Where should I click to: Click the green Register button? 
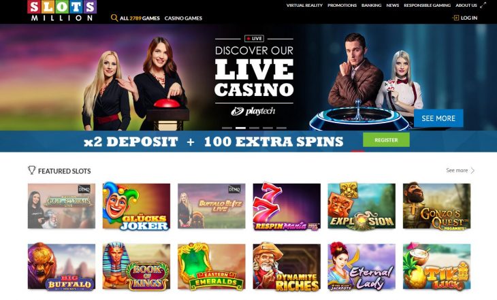click(386, 139)
